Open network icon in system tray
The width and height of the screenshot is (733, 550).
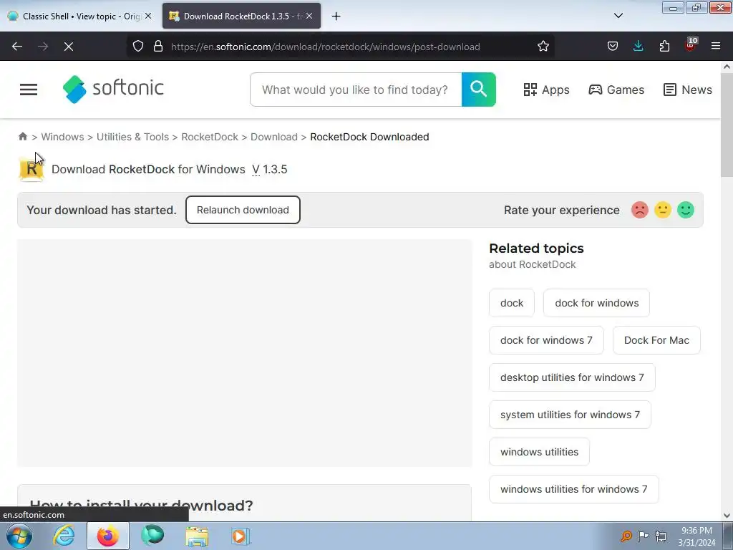click(x=661, y=536)
